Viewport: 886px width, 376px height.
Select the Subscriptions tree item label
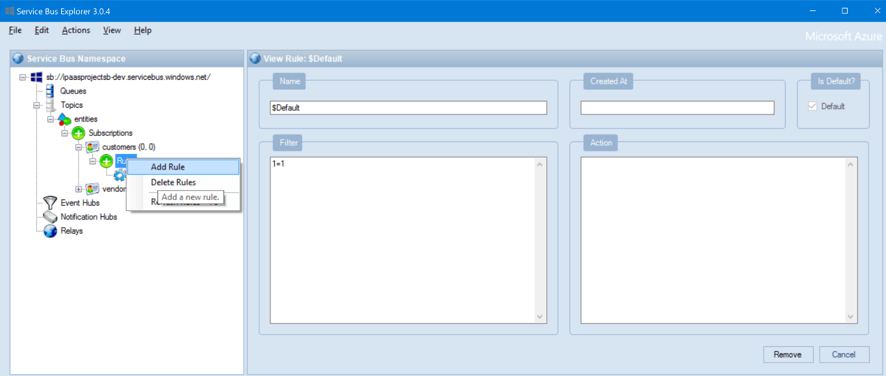click(x=111, y=133)
